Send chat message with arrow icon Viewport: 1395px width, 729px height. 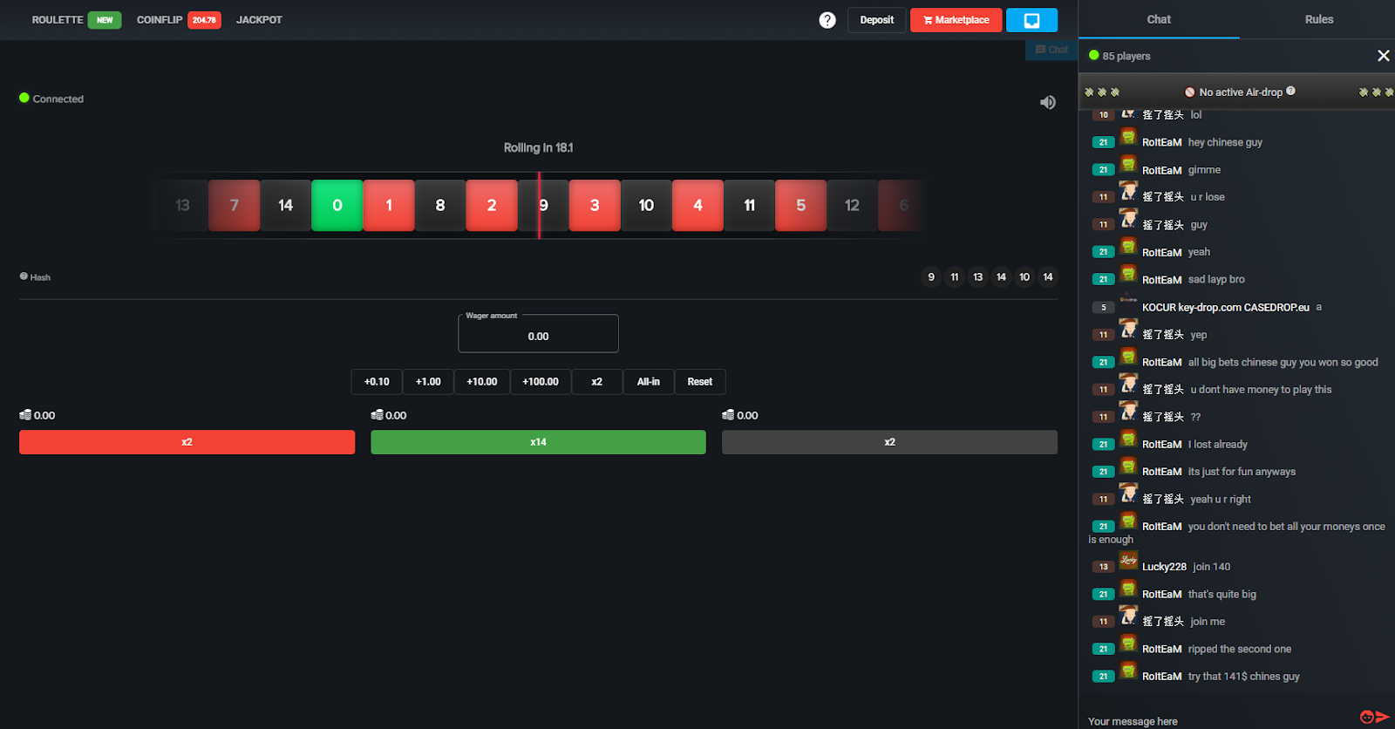point(1382,717)
